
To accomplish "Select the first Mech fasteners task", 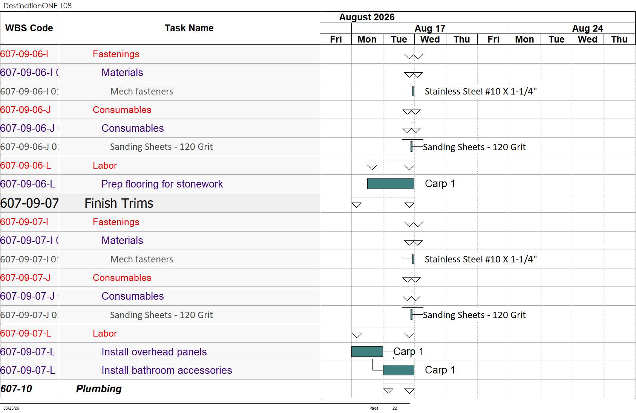I will [x=142, y=91].
